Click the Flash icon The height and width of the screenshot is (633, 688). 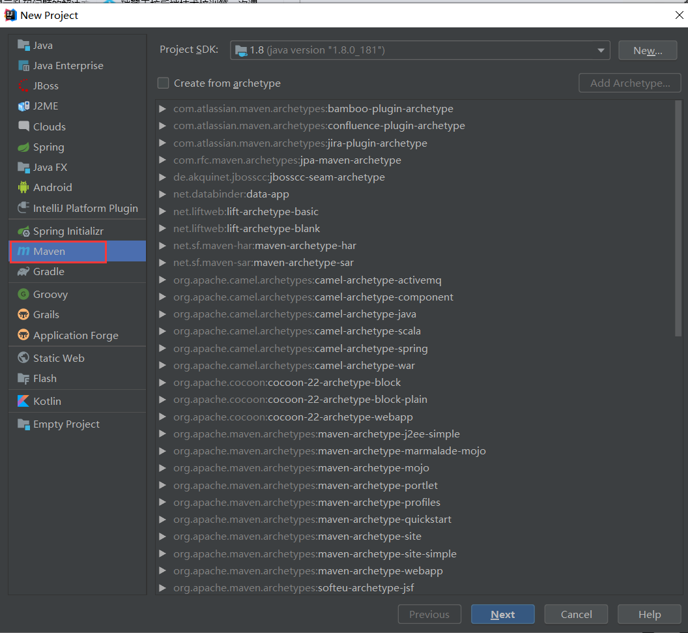click(23, 378)
